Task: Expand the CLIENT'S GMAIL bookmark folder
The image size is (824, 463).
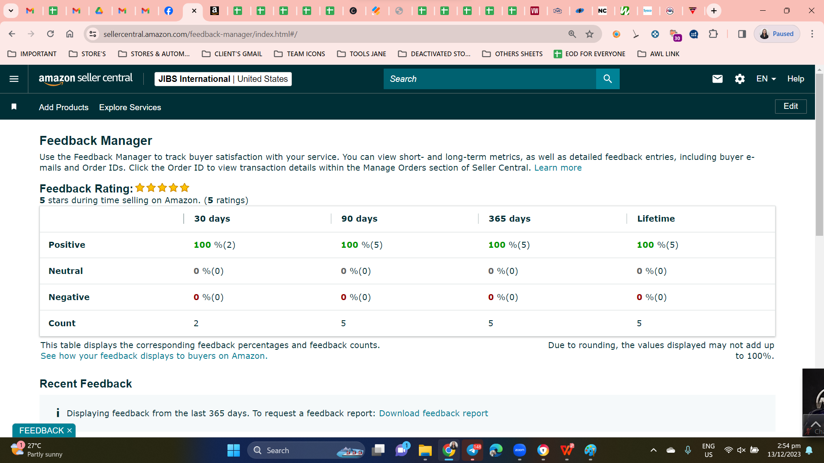Action: coord(232,54)
